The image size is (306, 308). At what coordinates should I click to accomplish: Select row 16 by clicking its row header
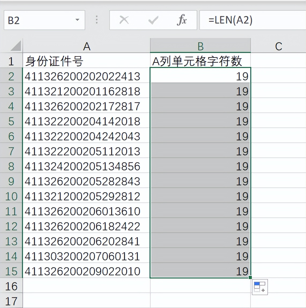(11, 286)
